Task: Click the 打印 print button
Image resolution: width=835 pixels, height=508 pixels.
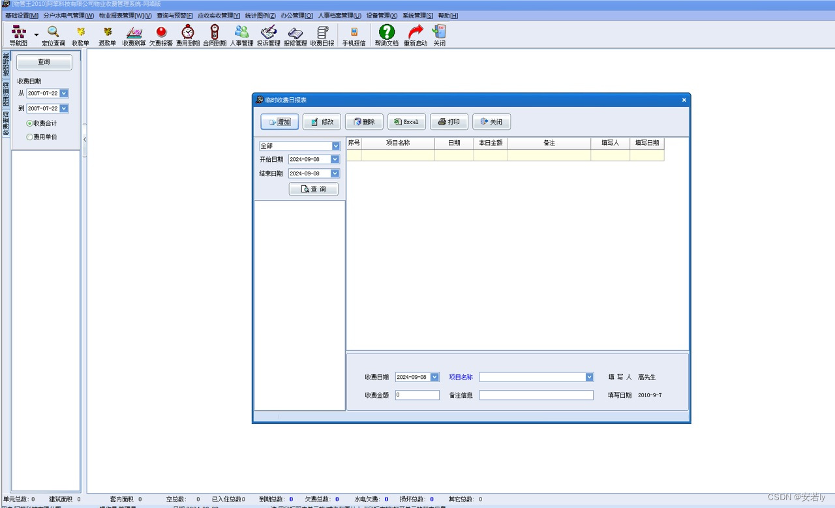Action: pos(449,122)
